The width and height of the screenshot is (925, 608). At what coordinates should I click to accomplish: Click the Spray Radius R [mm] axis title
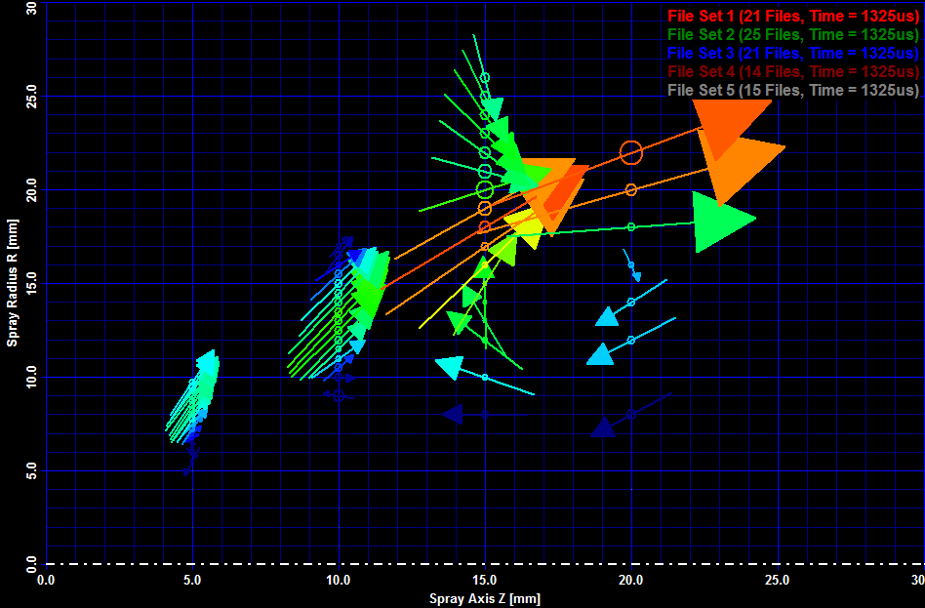(13, 283)
